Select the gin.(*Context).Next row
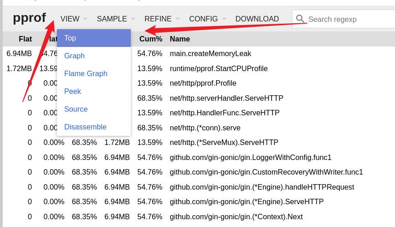 click(236, 217)
